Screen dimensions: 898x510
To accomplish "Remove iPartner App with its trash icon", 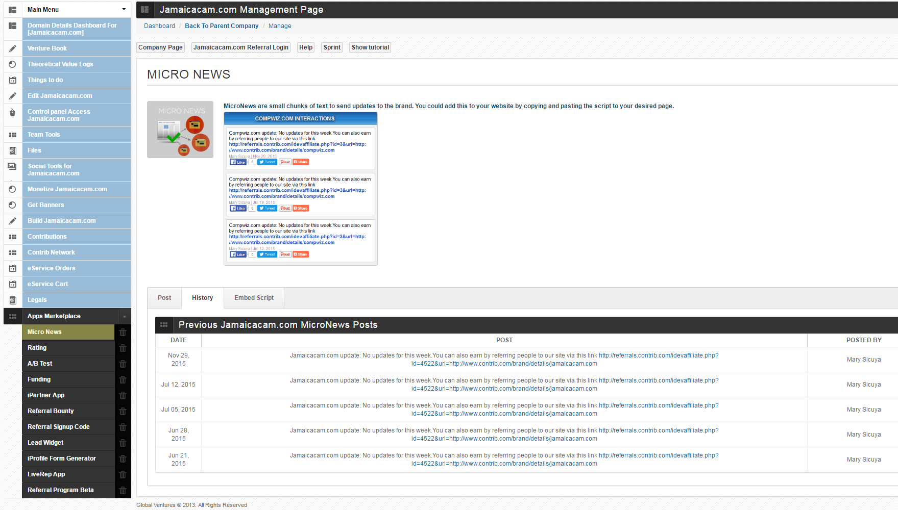I will coord(123,395).
